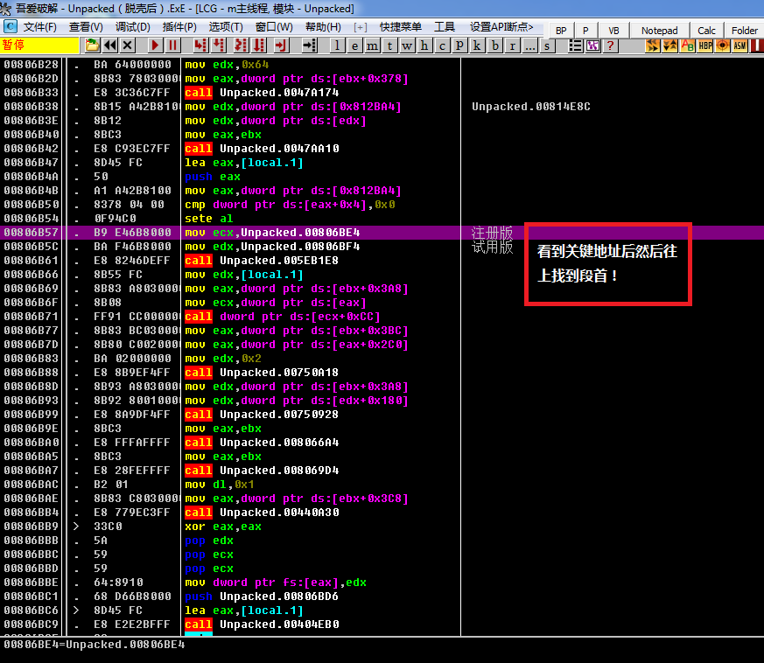Image resolution: width=764 pixels, height=663 pixels.
Task: Select push Unpacked.00806BD6 instruction
Action: (262, 597)
